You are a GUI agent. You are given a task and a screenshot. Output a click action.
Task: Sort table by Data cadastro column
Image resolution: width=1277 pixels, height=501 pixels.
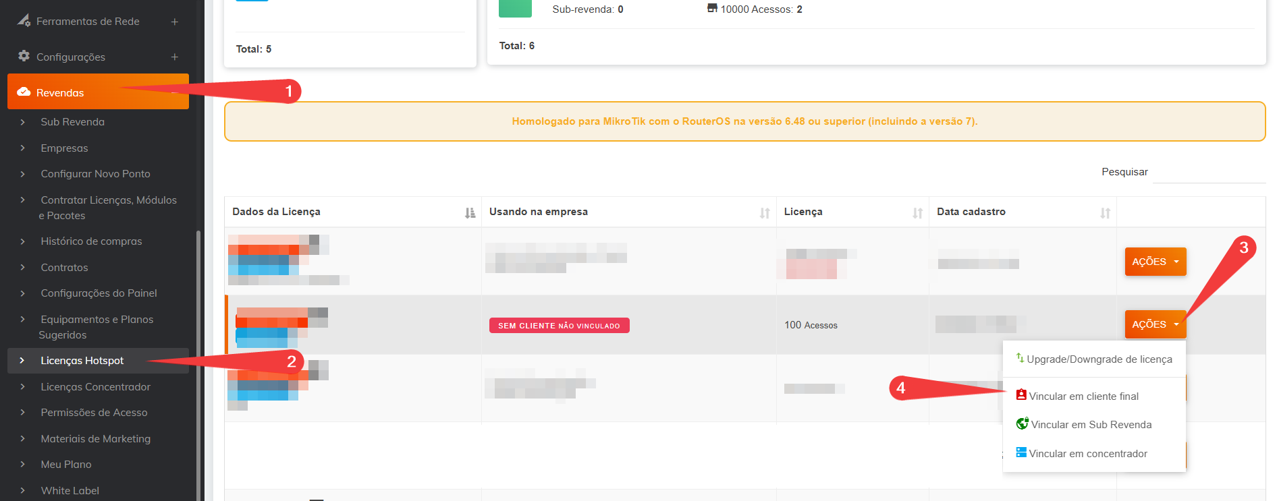[x=1105, y=213]
